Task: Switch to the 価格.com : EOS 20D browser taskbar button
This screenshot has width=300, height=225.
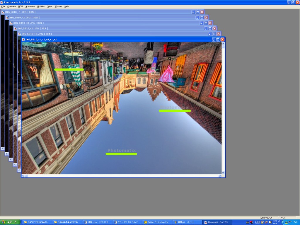Action: click(x=97, y=222)
